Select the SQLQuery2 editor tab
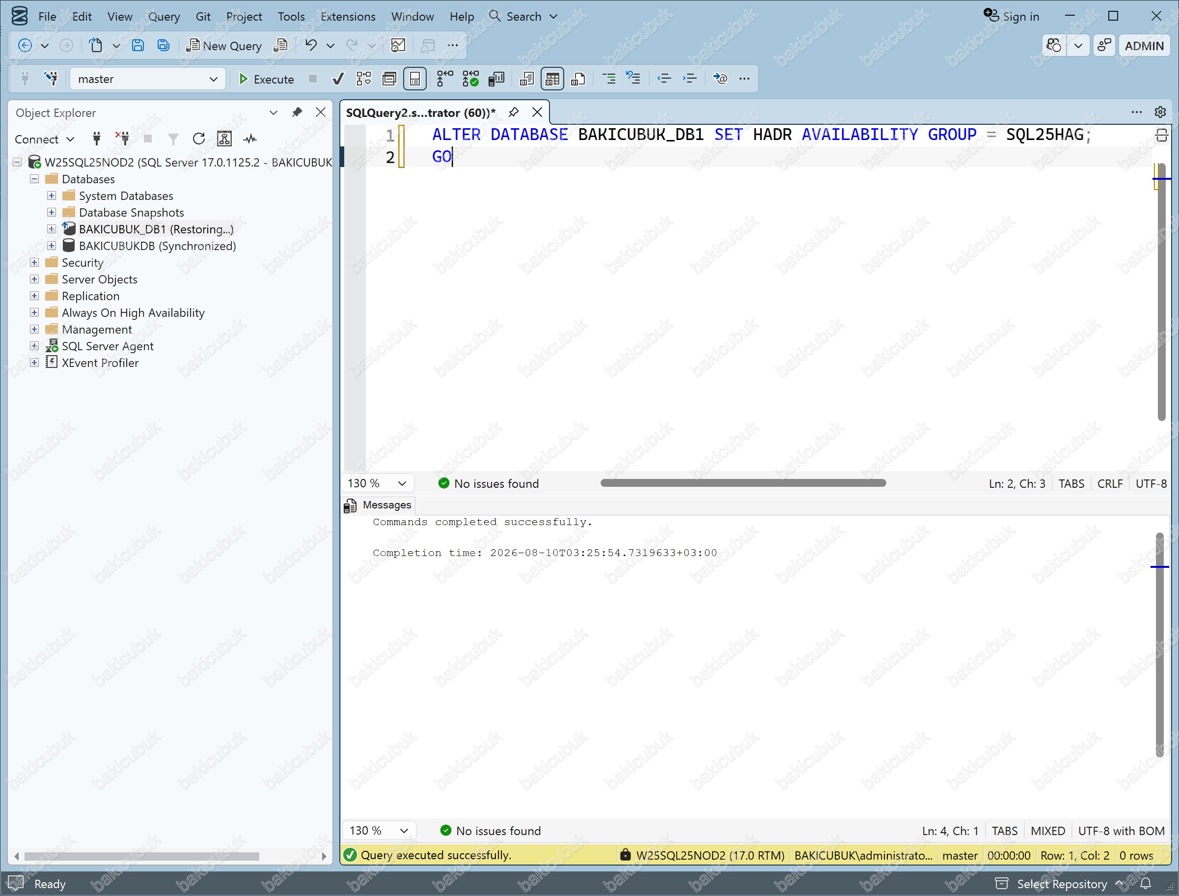Screen dimensions: 1179x896 (420, 112)
